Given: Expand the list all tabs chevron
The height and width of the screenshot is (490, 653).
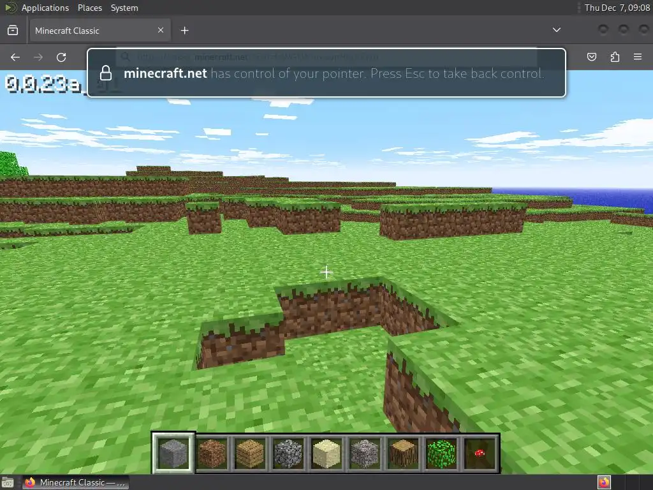Looking at the screenshot, I should coord(556,30).
